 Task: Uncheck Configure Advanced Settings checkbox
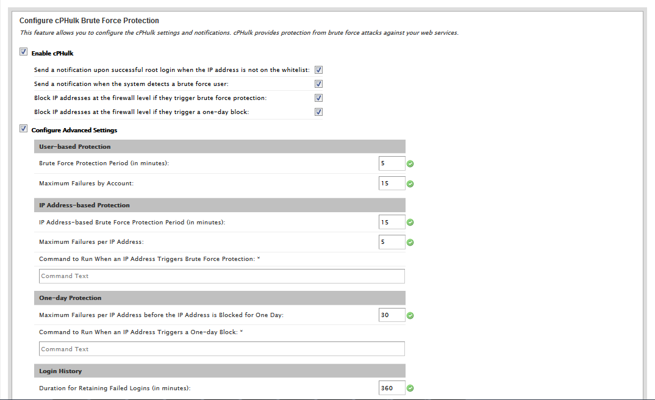23,129
